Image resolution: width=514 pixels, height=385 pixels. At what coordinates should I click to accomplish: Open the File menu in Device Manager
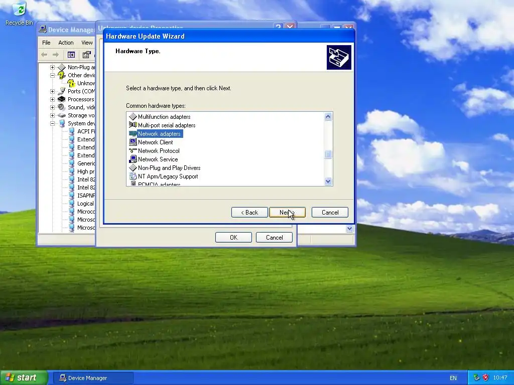[46, 43]
